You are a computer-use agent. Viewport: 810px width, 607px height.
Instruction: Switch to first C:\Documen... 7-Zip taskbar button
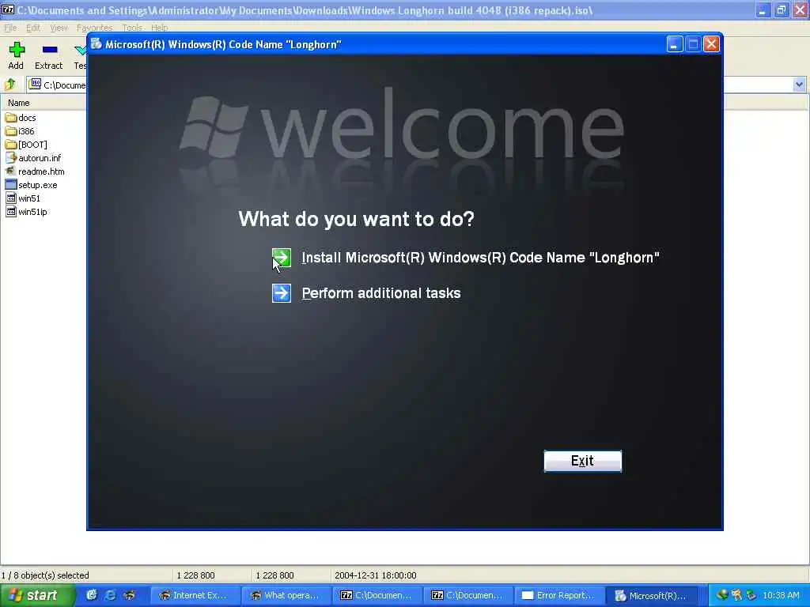click(377, 596)
